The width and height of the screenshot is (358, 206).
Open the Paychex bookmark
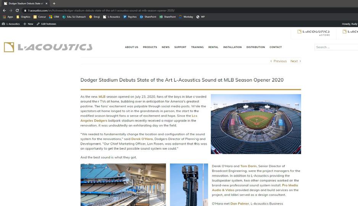(130, 17)
